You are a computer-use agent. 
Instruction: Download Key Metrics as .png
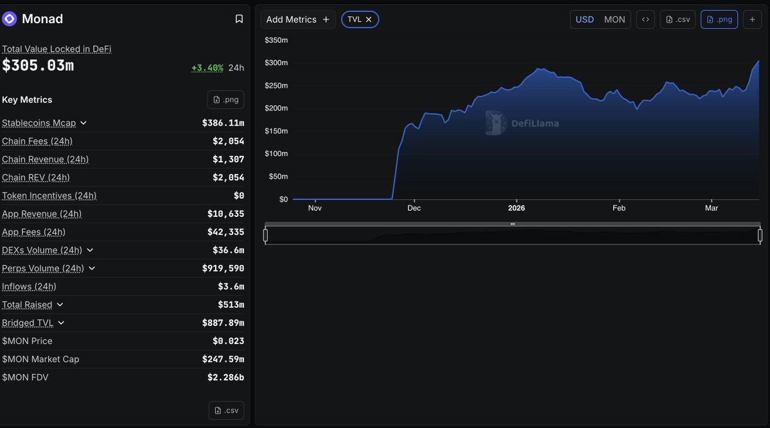pyautogui.click(x=226, y=99)
